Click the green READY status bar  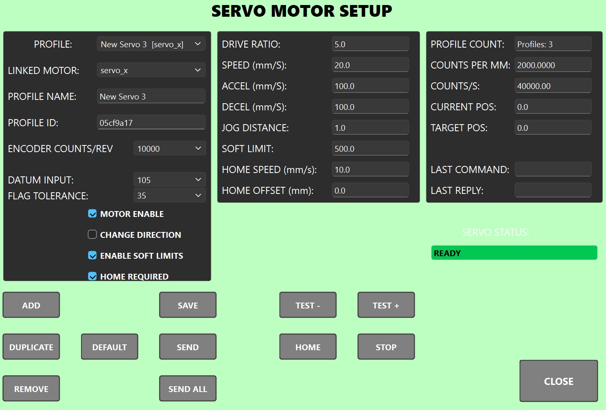click(514, 253)
